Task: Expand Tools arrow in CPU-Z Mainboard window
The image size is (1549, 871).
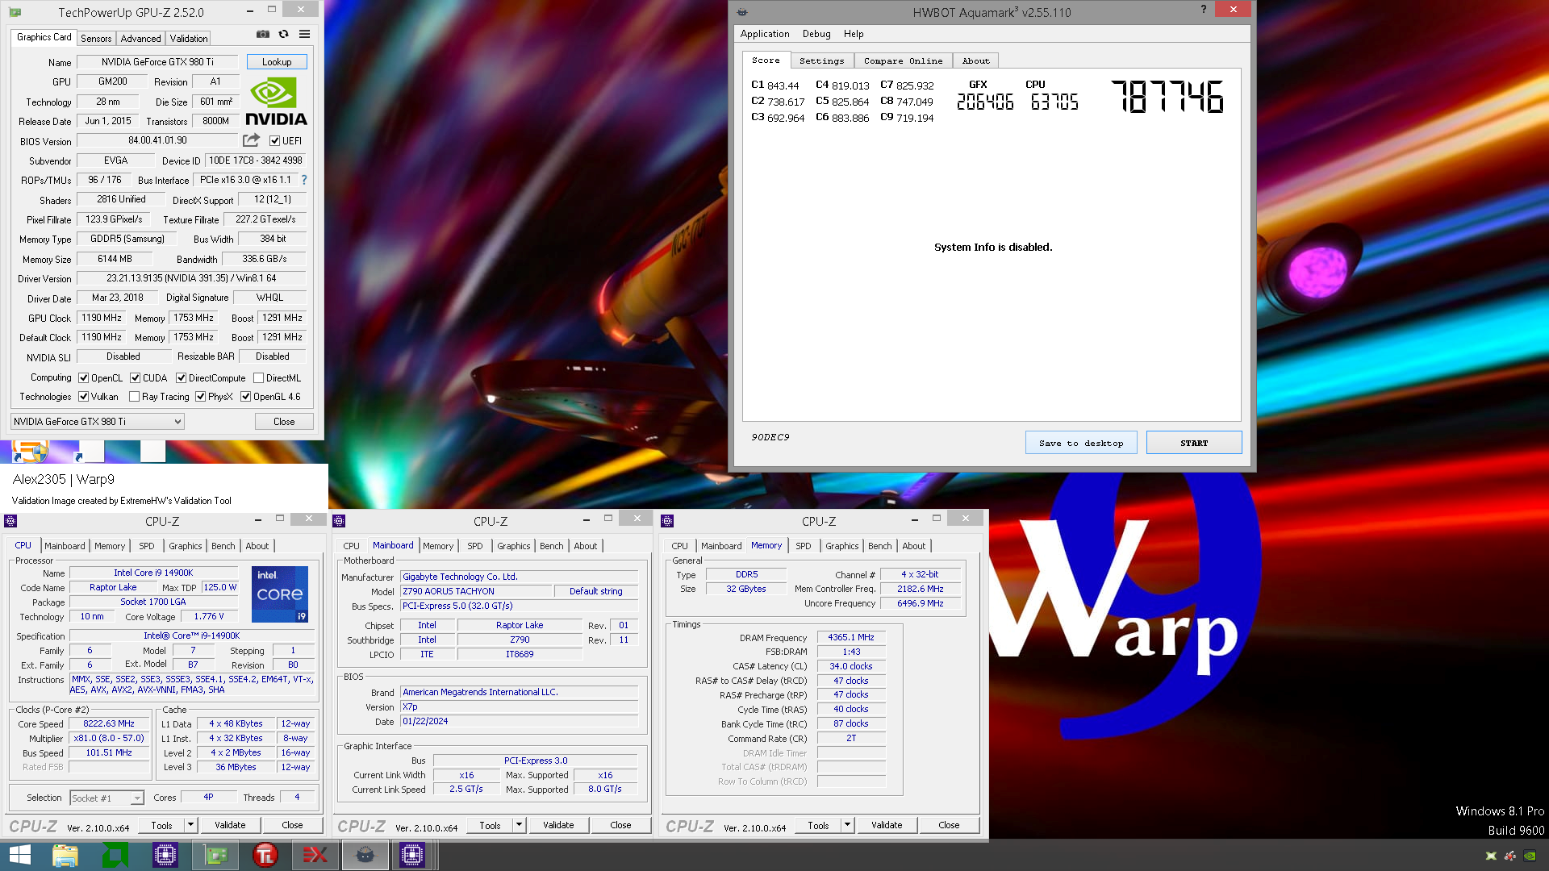Action: pyautogui.click(x=519, y=825)
